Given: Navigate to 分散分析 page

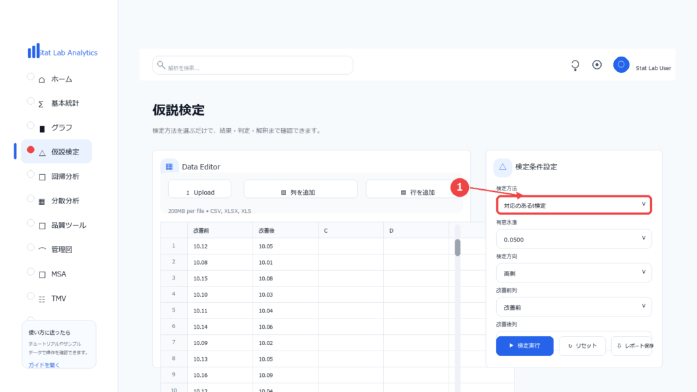Looking at the screenshot, I should [65, 201].
